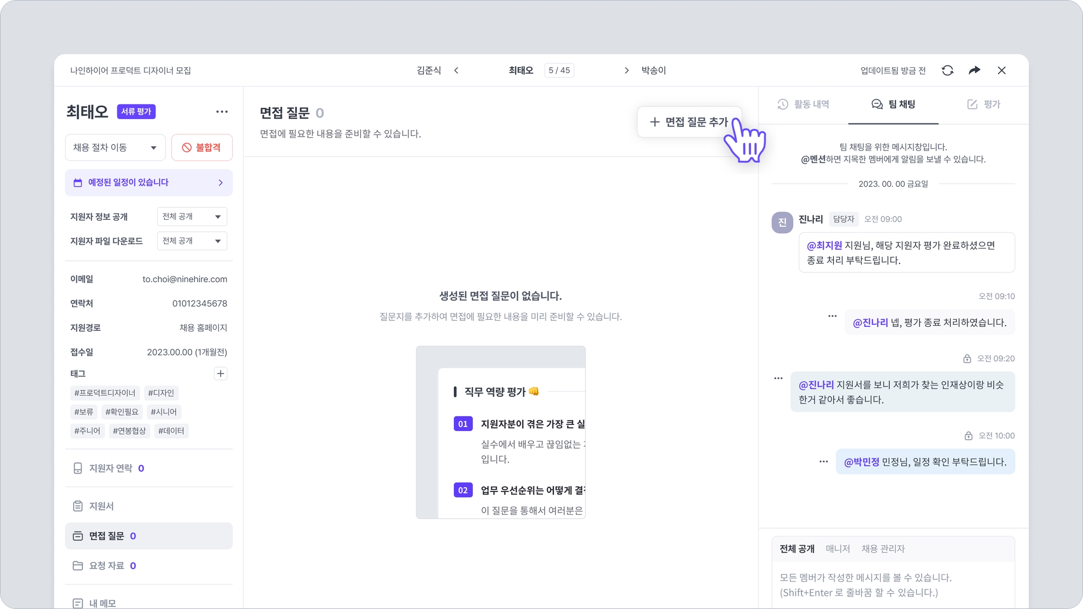1083x609 pixels.
Task: Go to previous applicant 김준식 arrow
Action: coord(456,70)
